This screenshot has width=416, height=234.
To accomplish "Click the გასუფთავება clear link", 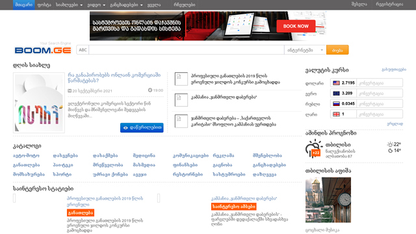I will click(394, 70).
